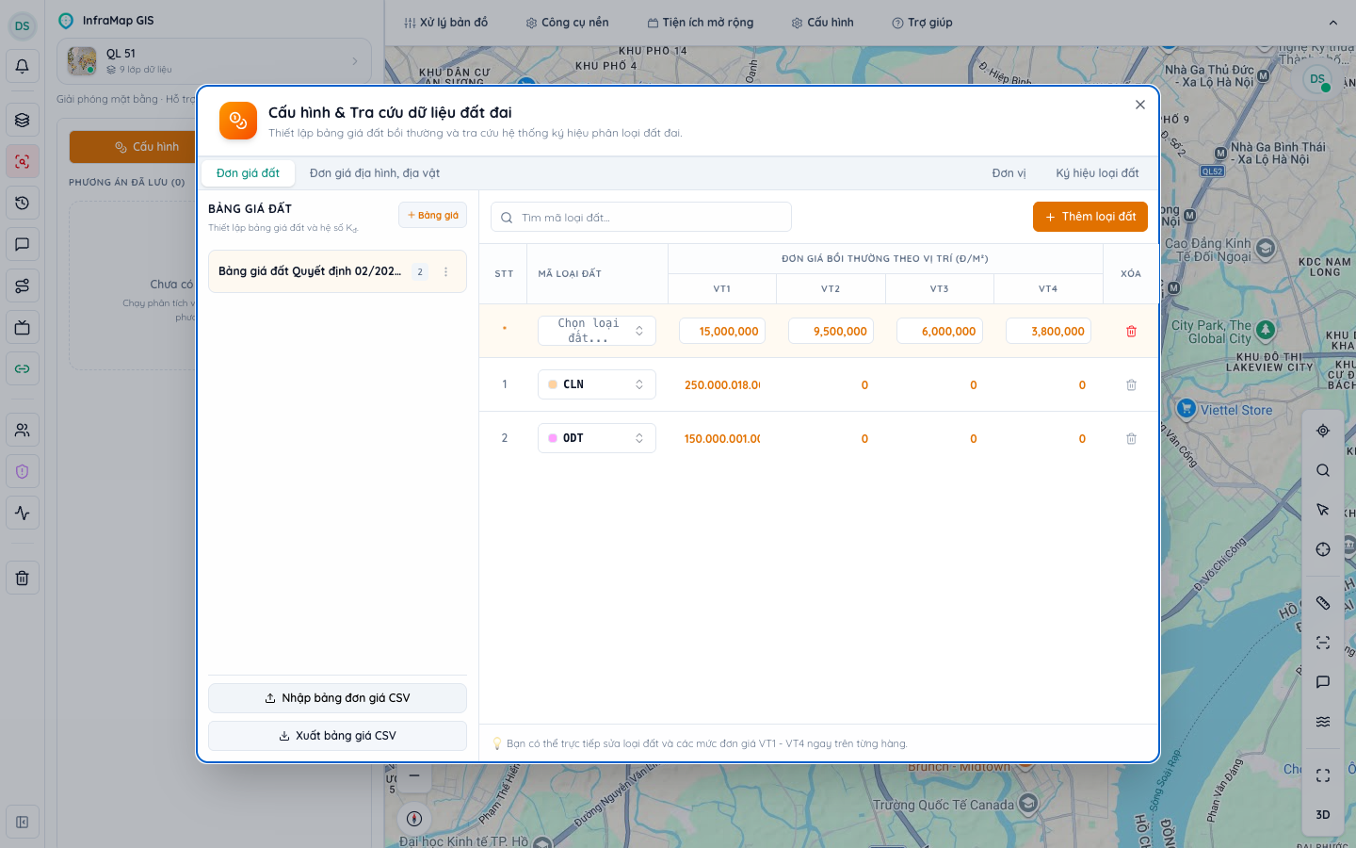The image size is (1356, 848).
Task: Open the users group icon in sidebar
Action: [x=23, y=430]
